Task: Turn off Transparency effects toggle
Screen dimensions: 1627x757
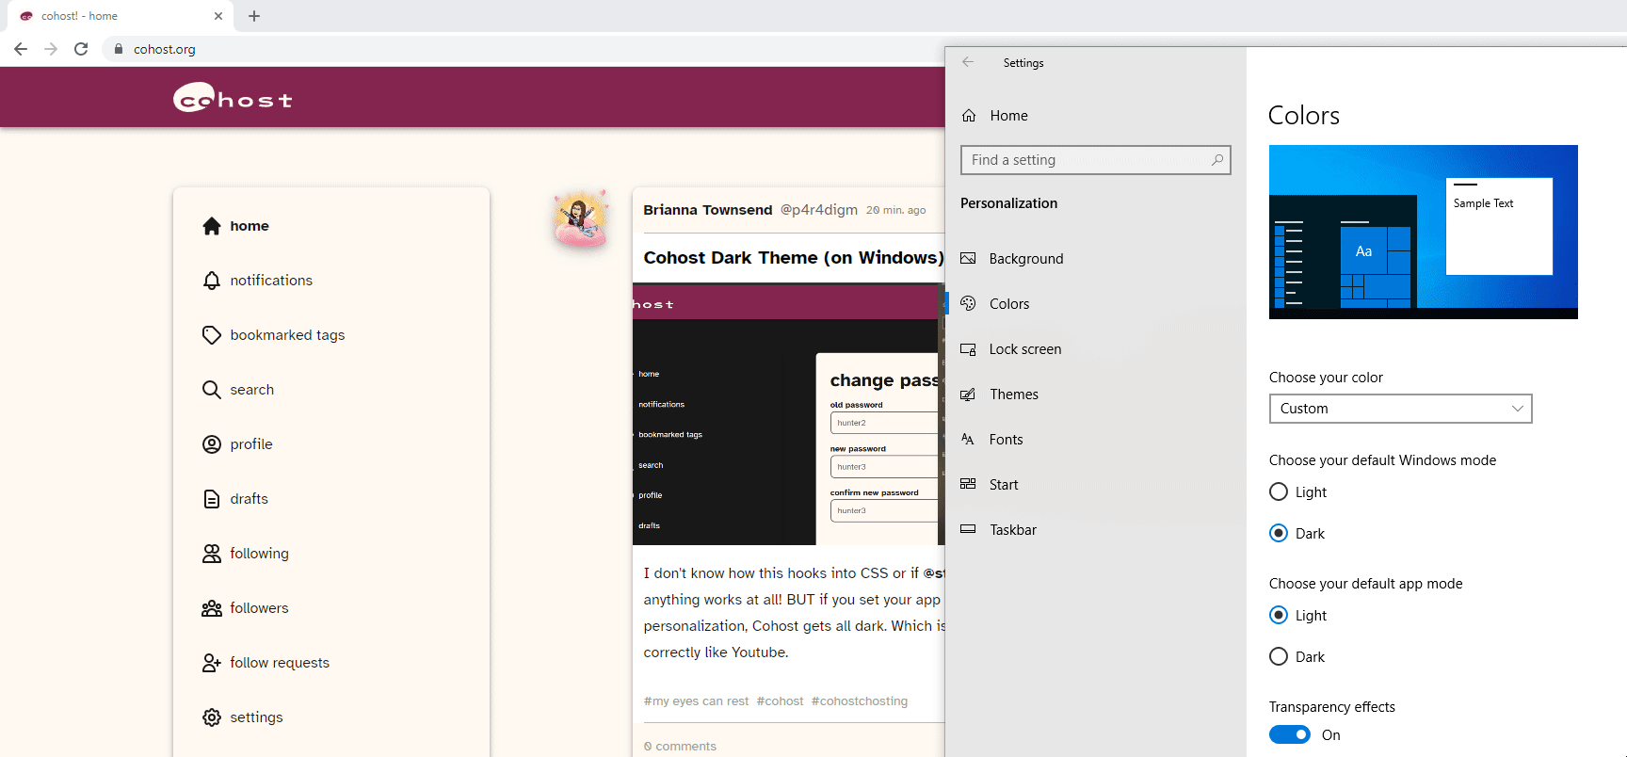Action: pyautogui.click(x=1289, y=734)
